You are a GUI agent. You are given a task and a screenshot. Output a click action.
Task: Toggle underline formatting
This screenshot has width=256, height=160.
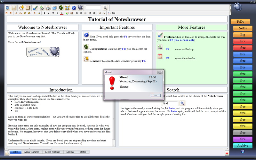[53, 13]
